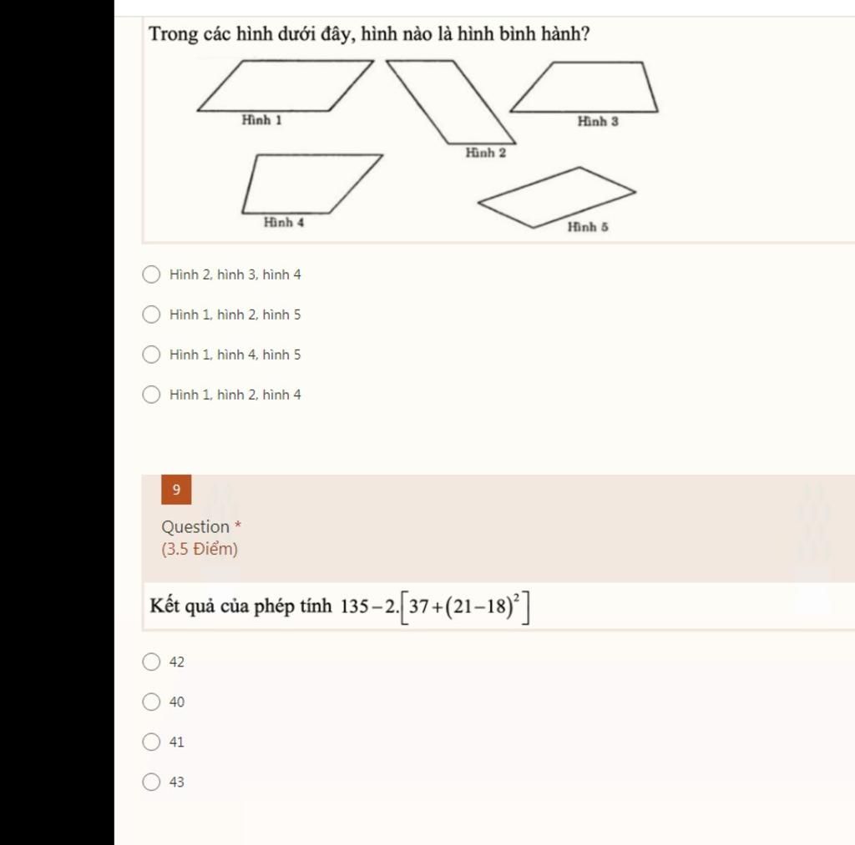The image size is (855, 845).
Task: Click the "Question *" heading text
Action: (201, 527)
